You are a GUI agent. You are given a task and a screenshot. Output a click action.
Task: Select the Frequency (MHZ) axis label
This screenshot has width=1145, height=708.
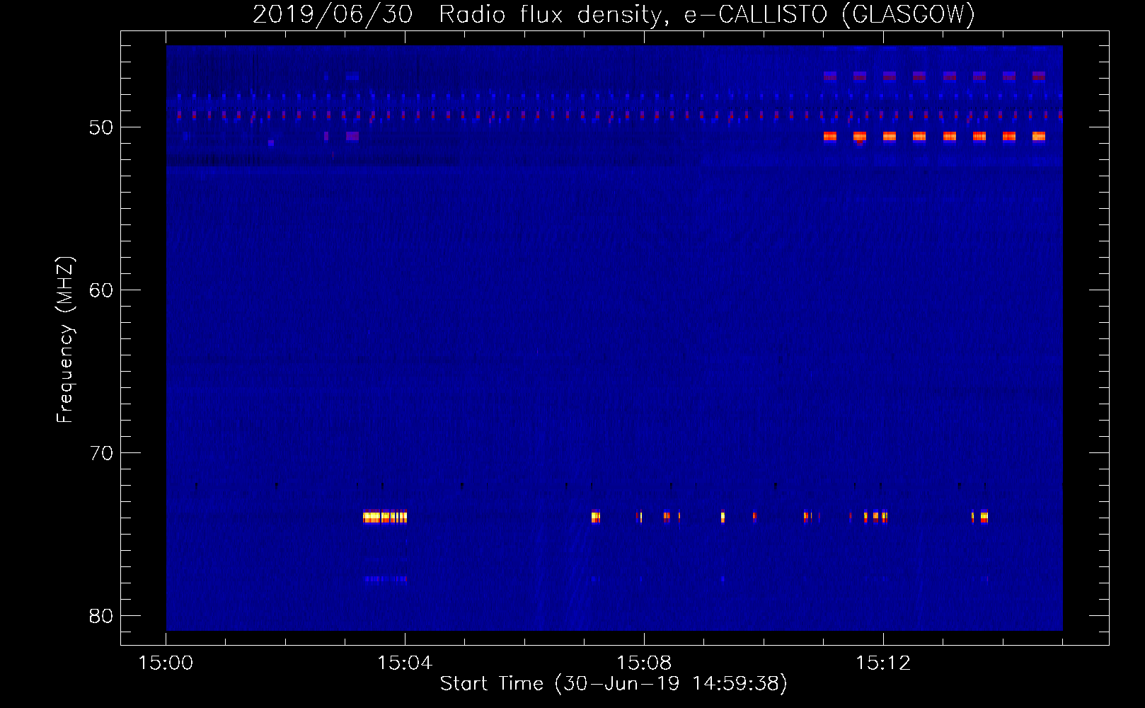tap(65, 340)
